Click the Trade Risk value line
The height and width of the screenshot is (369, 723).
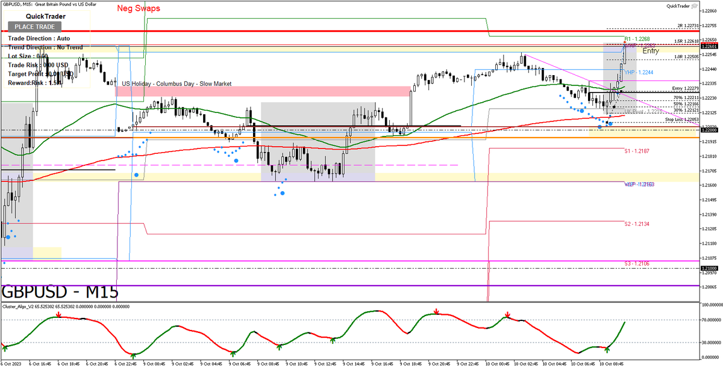click(x=38, y=65)
